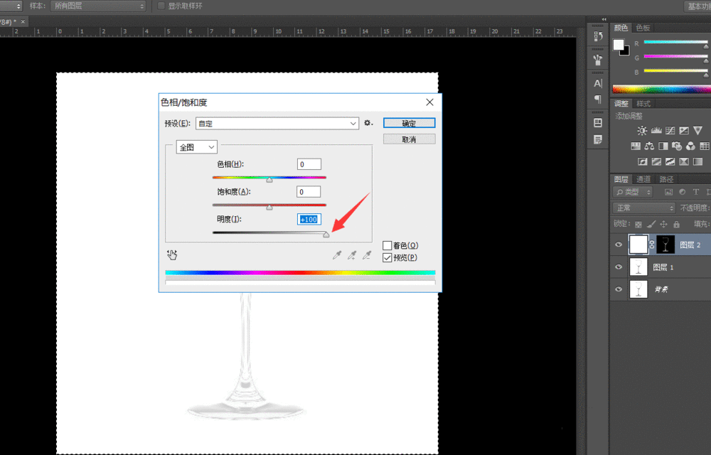Open the 全图 channel dropdown

tap(196, 146)
